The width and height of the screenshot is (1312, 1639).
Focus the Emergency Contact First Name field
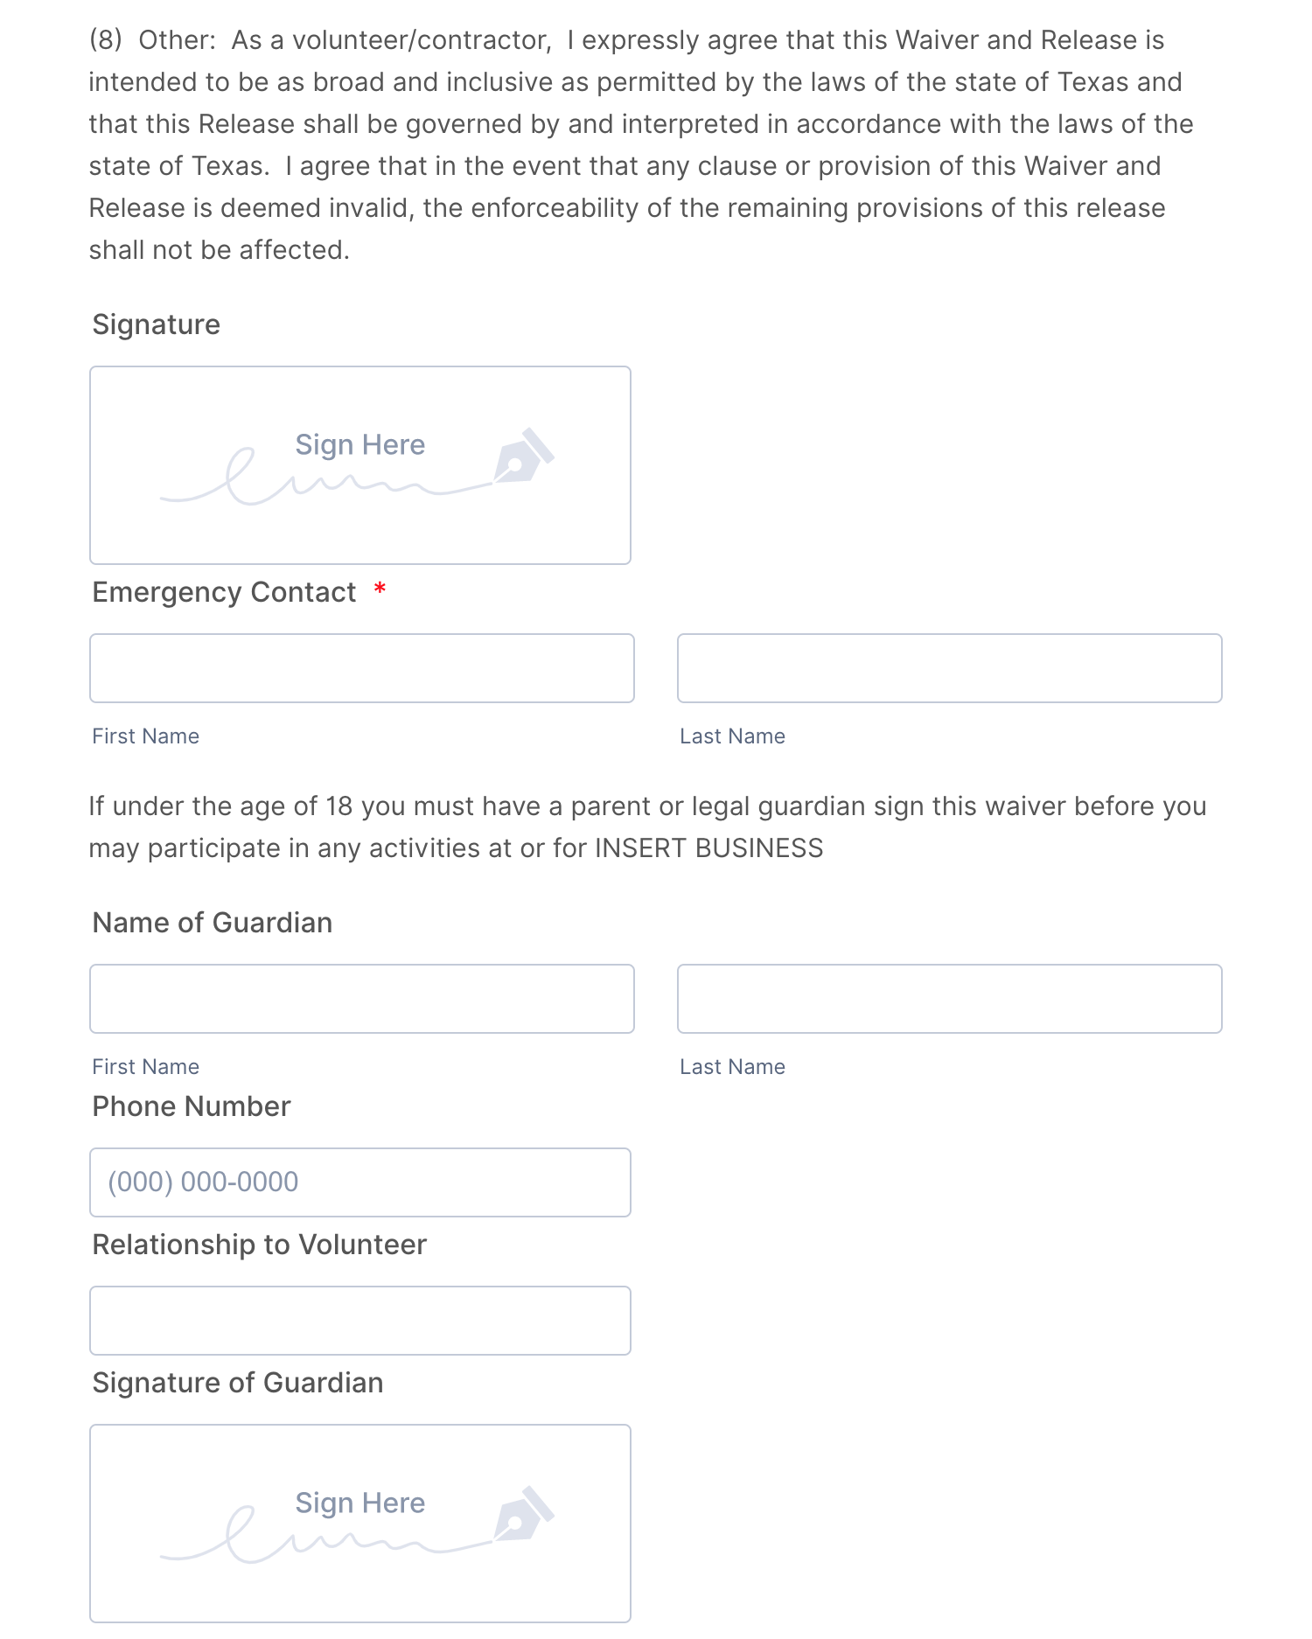pos(361,668)
